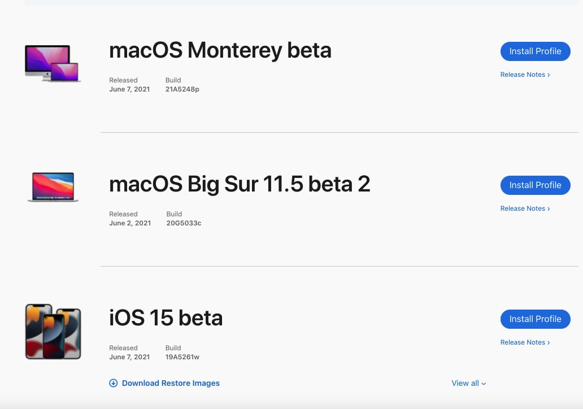Click iOS 15's June 7, 2021 release date
583x409 pixels.
129,357
